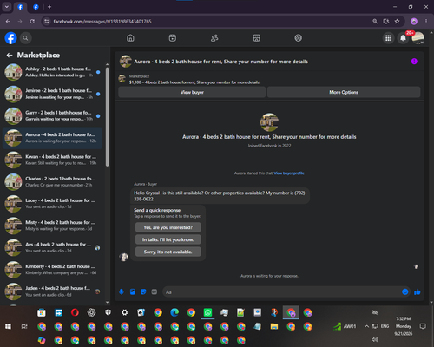Open the Marketplace storefront icon
The image size is (434, 347).
(256, 38)
